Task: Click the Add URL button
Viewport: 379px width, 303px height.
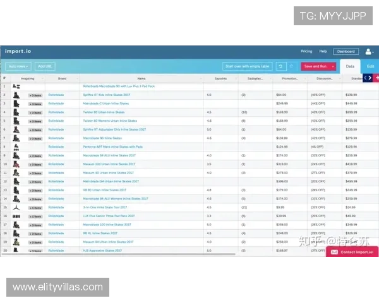Action: (45, 66)
